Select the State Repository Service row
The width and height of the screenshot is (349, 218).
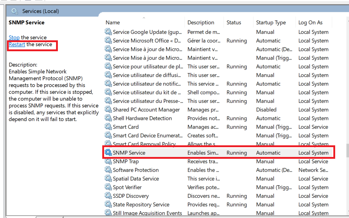click(x=141, y=205)
